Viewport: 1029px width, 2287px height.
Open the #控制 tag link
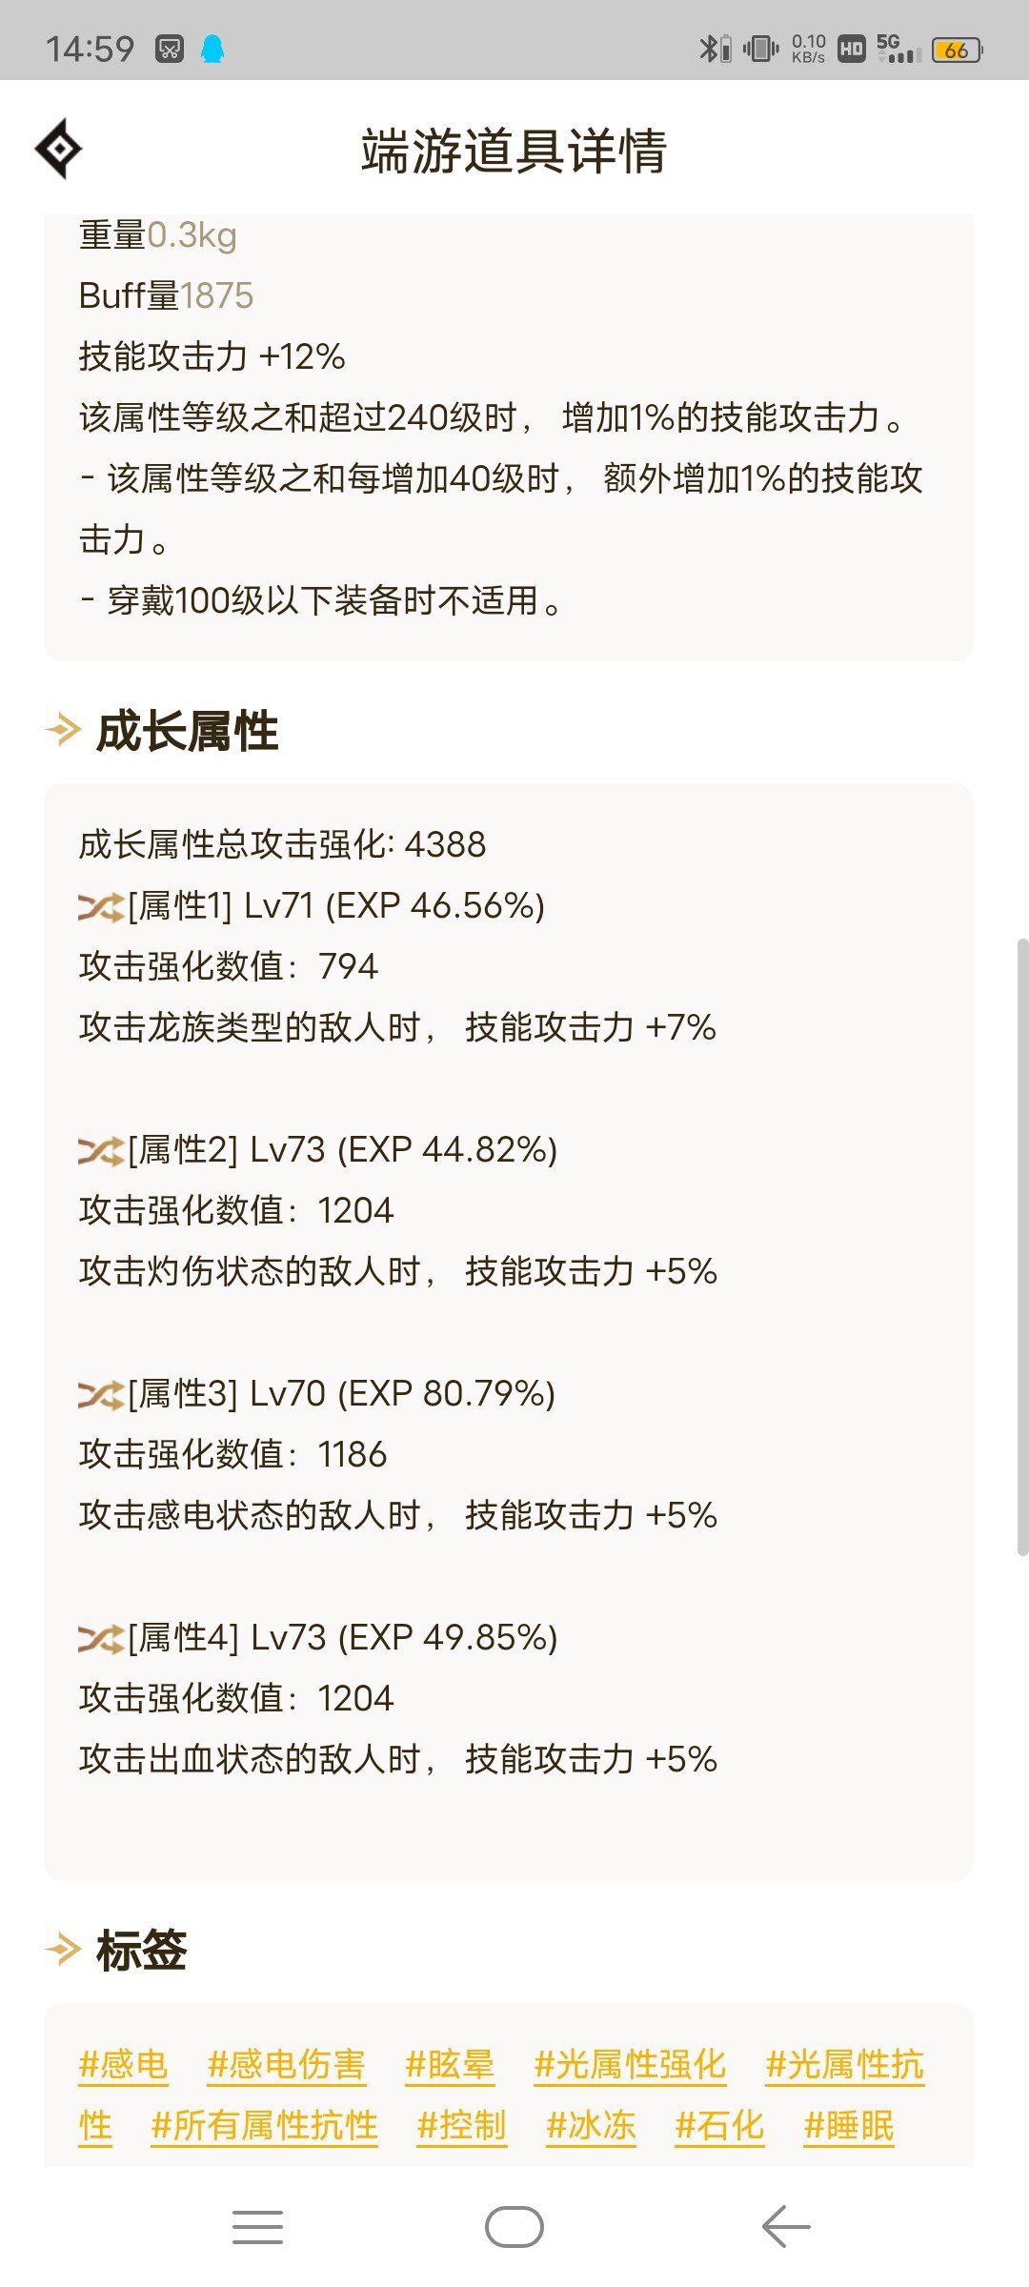[x=462, y=2126]
